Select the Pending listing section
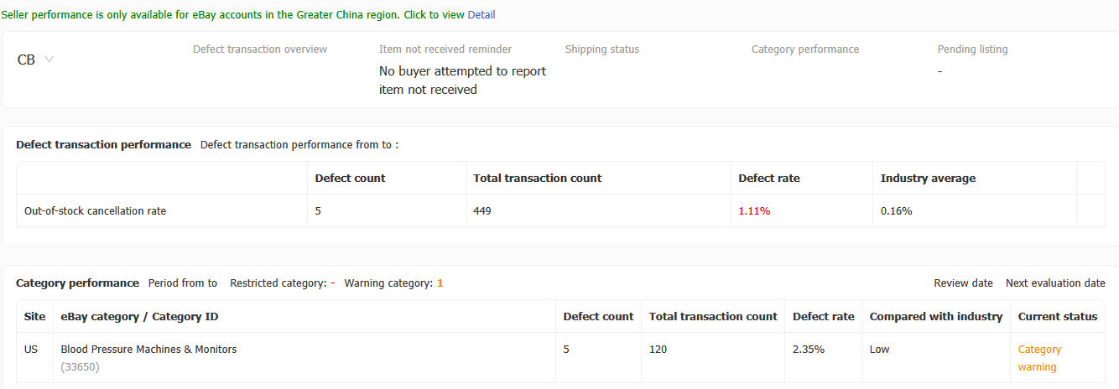Image resolution: width=1119 pixels, height=389 pixels. [972, 49]
